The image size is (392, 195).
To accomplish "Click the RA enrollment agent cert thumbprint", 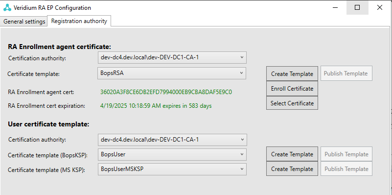I will point(166,92).
